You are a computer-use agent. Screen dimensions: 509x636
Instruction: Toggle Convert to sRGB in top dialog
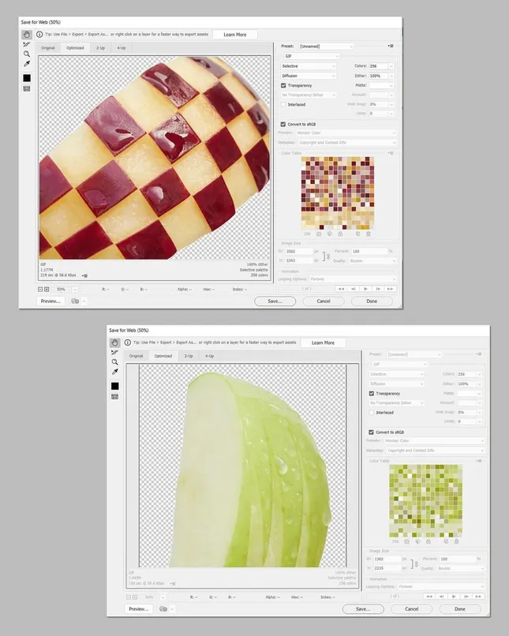click(x=283, y=124)
